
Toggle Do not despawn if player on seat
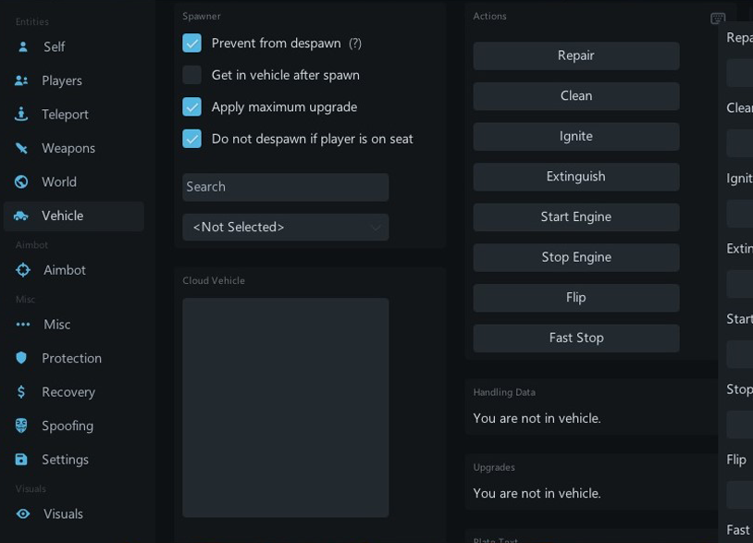pos(191,139)
